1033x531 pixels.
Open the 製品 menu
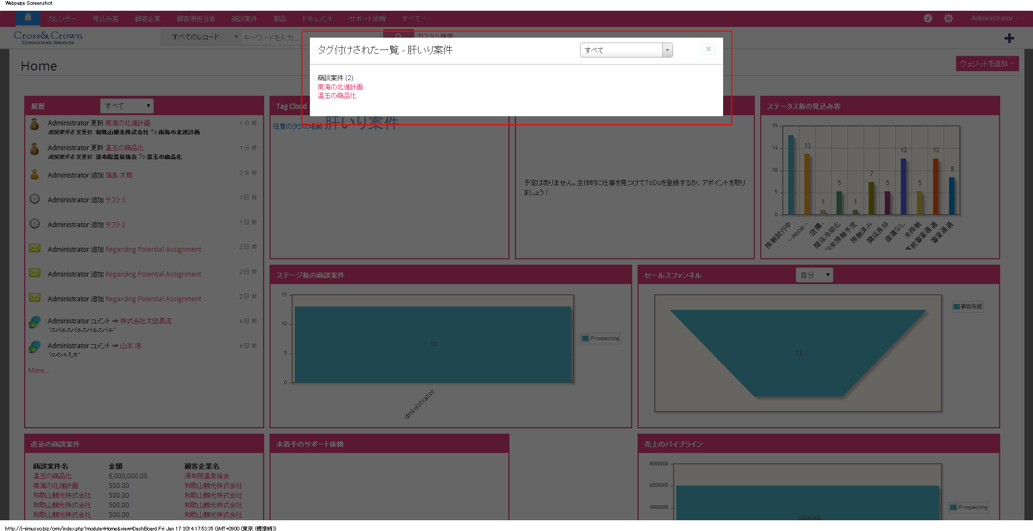(280, 19)
